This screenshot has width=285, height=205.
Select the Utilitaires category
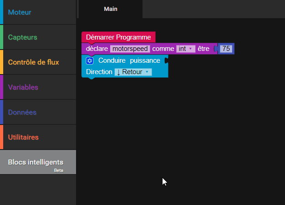[23, 137]
